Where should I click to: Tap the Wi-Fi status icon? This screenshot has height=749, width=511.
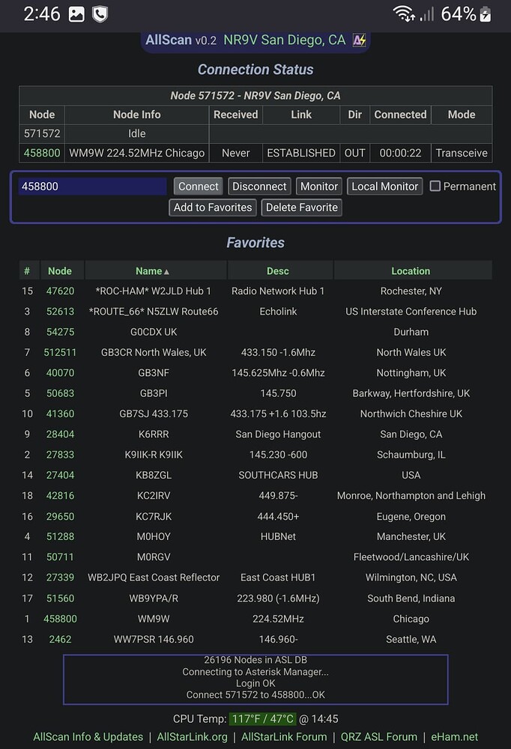click(x=404, y=13)
